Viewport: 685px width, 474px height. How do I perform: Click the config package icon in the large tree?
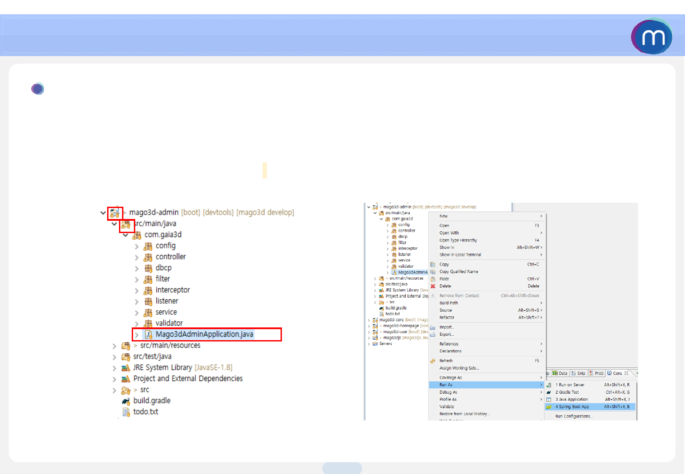tap(148, 246)
